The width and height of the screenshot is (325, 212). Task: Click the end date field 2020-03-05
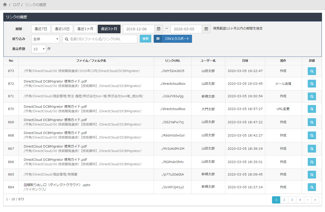coord(186,29)
